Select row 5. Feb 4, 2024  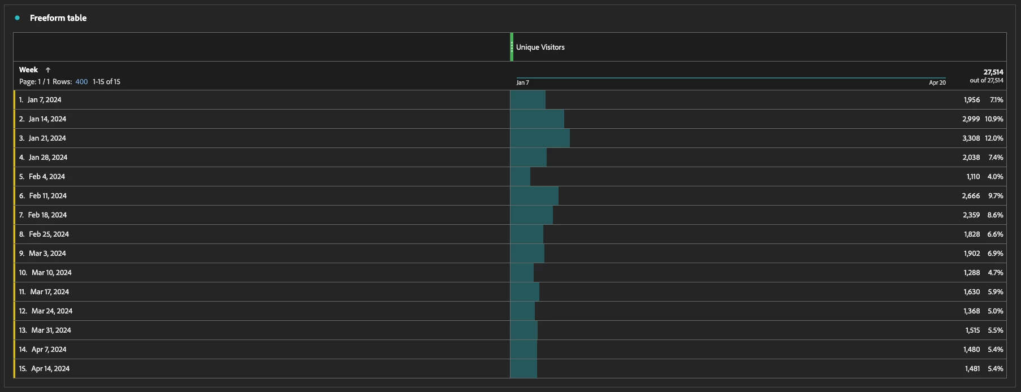[x=262, y=177]
